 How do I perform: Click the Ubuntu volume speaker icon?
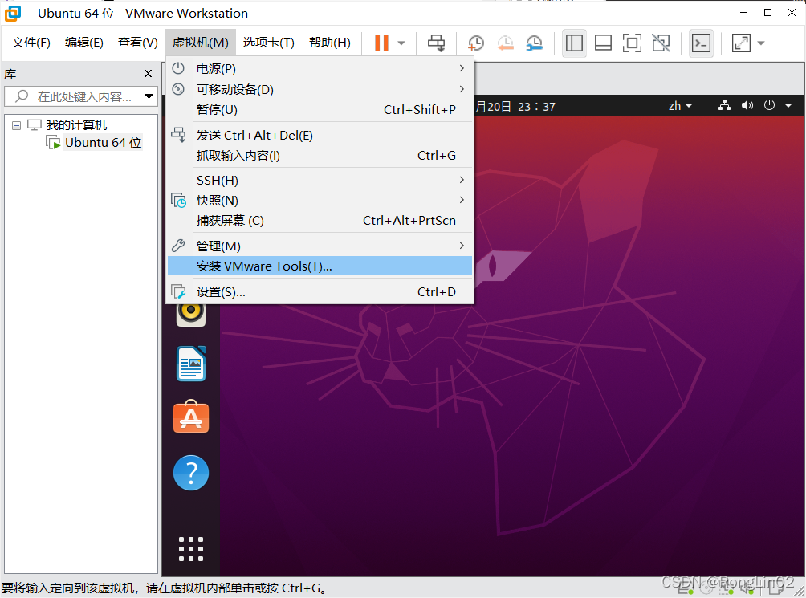coord(747,105)
